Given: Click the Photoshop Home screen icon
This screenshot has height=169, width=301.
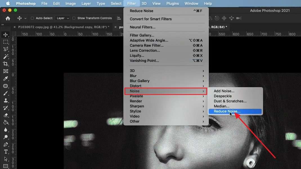Looking at the screenshot, I should tap(8, 18).
